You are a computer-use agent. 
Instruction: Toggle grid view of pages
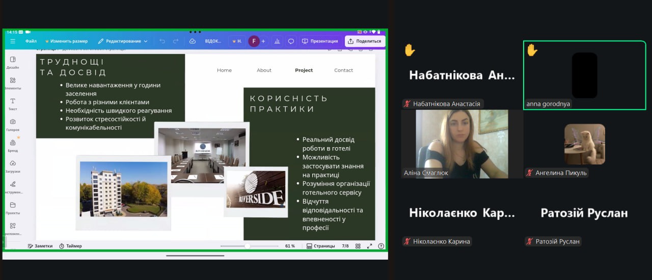358,246
